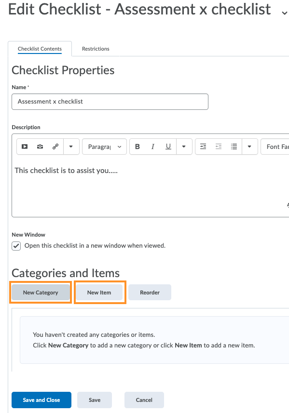The image size is (289, 413).
Task: Open the Paragraph style dropdown
Action: [x=104, y=147]
